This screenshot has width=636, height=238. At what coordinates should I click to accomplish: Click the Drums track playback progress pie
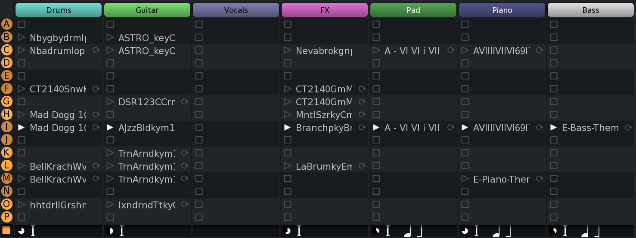pos(21,231)
